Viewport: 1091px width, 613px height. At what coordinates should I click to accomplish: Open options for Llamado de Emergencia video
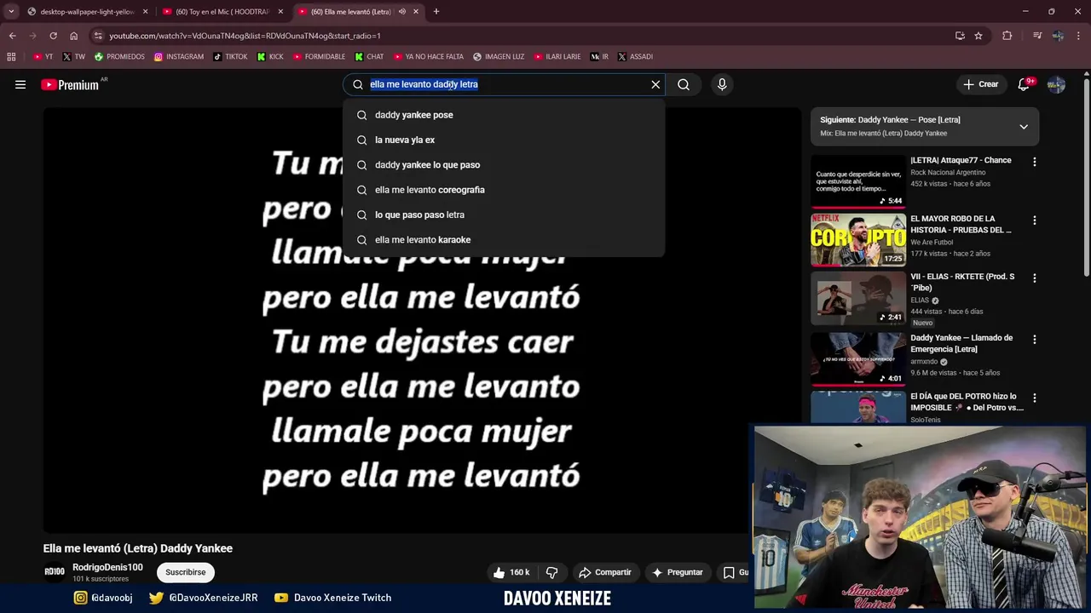[x=1034, y=339]
